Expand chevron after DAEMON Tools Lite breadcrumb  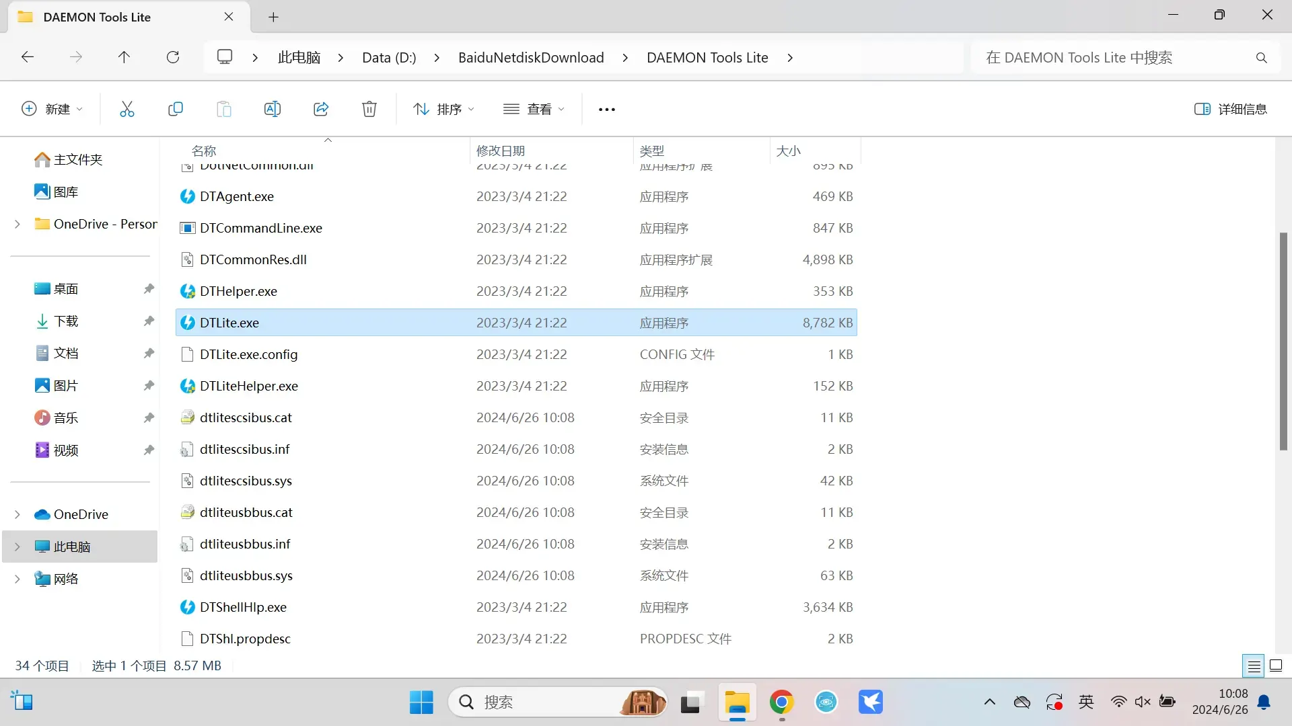[x=790, y=58]
